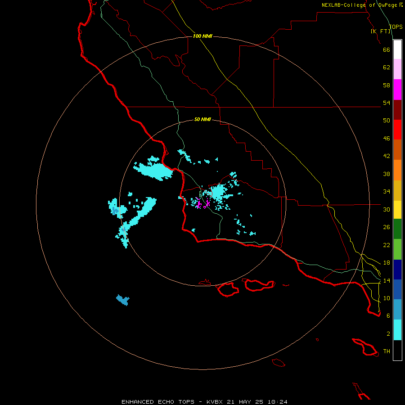Viewport: 405px width, 405px height.
Task: Click the gold 34-38 kft legend swatch
Action: [x=397, y=190]
